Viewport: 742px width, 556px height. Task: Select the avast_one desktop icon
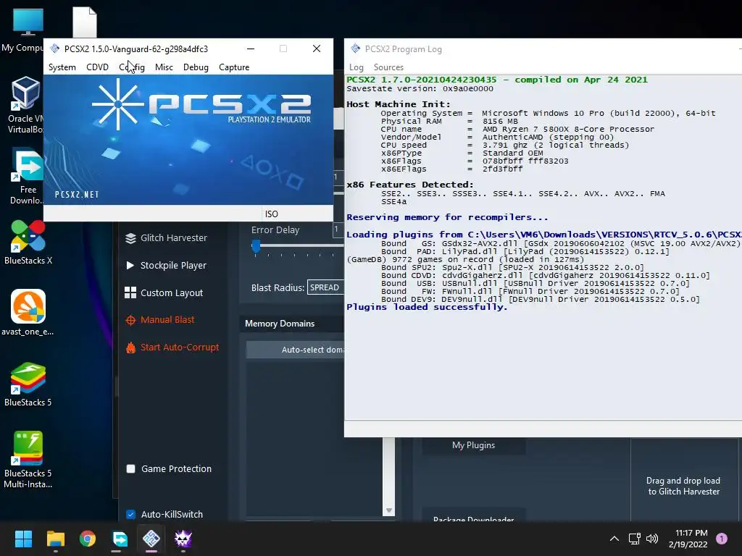coord(28,313)
